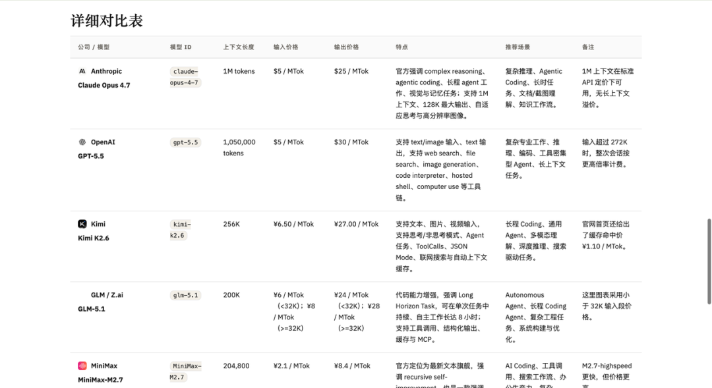Click the MiniMax logo icon
Viewport: 712px width, 388px height.
point(82,366)
